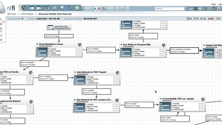Click bulletin icon on Run XPath processor
This screenshot has width=222, height=125.
tap(164, 45)
